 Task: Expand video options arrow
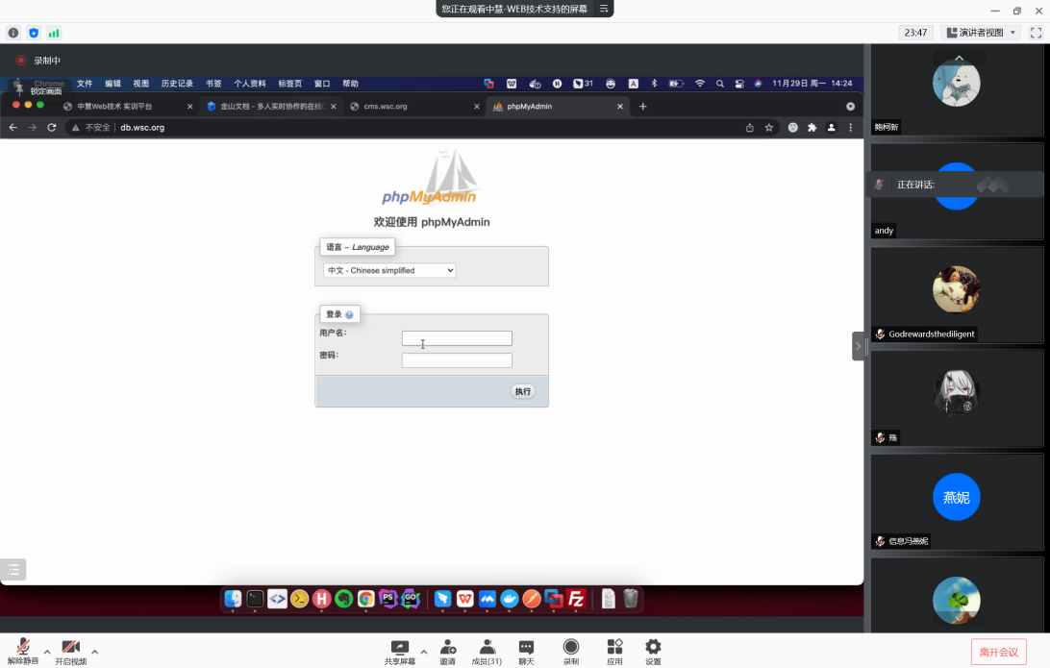[95, 652]
